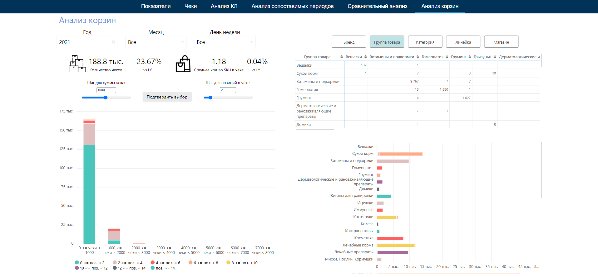The image size is (598, 277).
Task: Select the Магазин button
Action: click(x=501, y=42)
